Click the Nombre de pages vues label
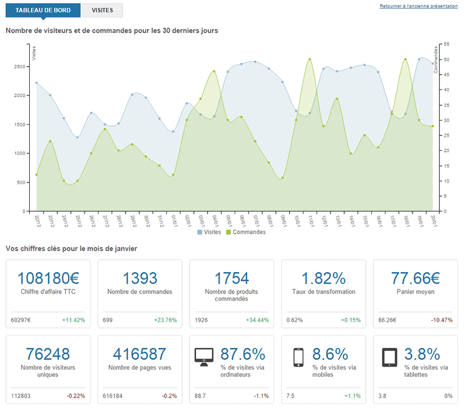 140,368
